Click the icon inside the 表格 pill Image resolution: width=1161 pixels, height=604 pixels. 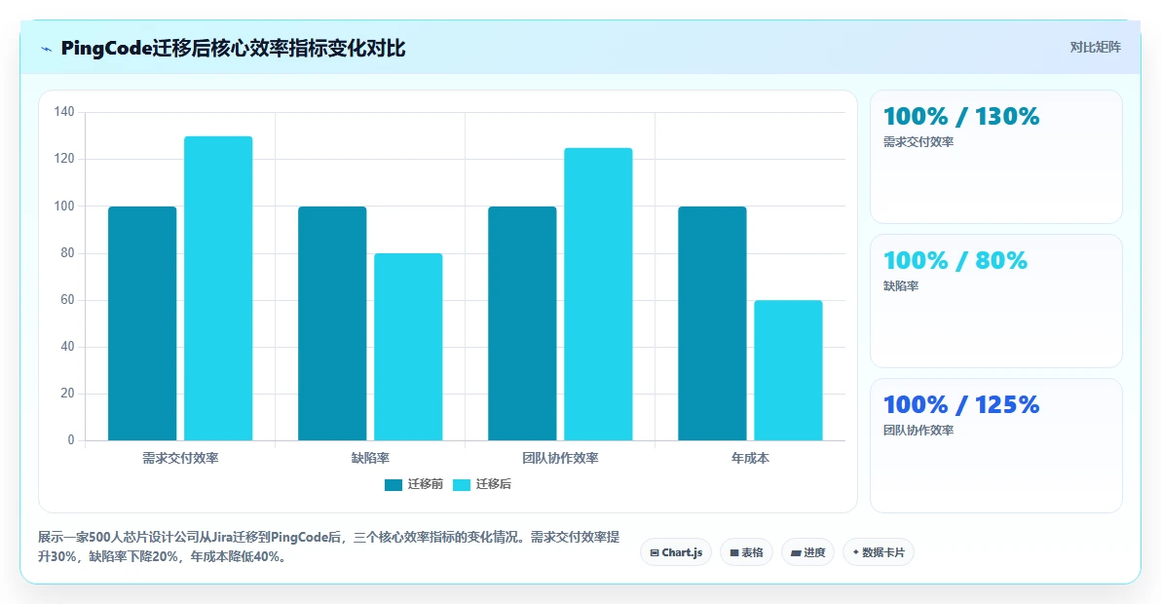[734, 553]
